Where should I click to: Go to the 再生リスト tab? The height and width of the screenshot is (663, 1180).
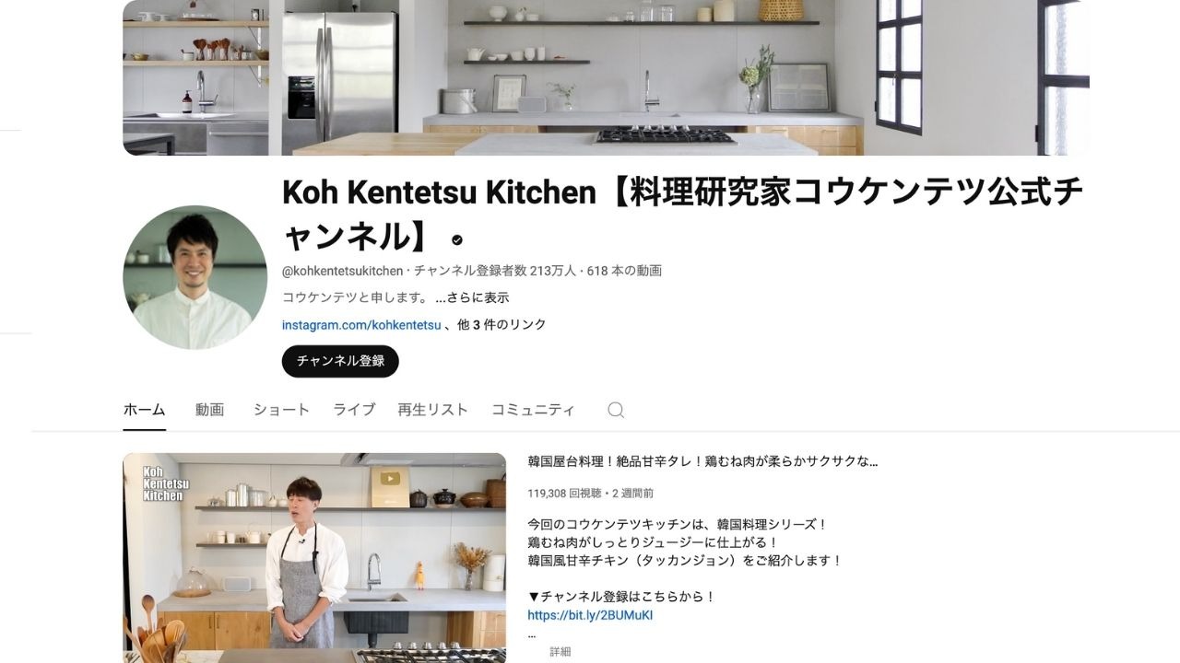433,410
